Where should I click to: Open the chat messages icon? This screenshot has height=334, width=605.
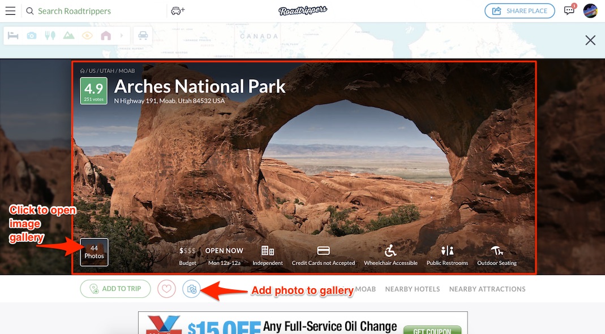[x=569, y=10]
